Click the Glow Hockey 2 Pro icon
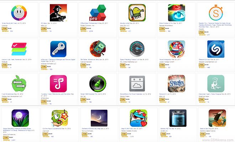 [x=176, y=13]
